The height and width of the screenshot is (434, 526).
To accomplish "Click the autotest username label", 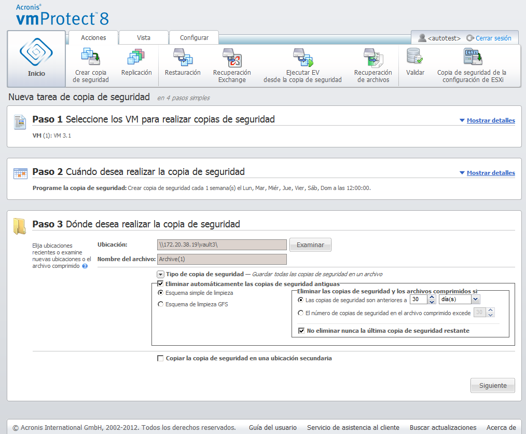I will 444,38.
